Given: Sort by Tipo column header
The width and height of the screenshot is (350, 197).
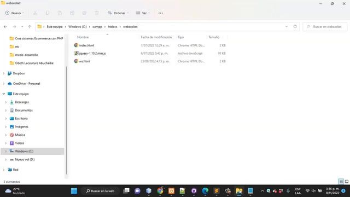Looking at the screenshot, I should (181, 37).
